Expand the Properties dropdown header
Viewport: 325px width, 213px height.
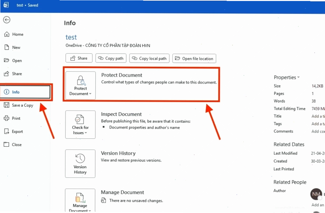click(287, 77)
